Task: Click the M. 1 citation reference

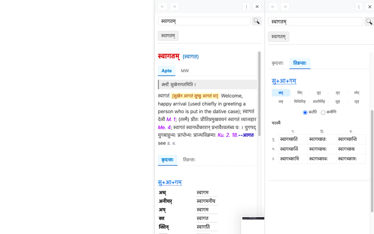Action: coord(171,119)
